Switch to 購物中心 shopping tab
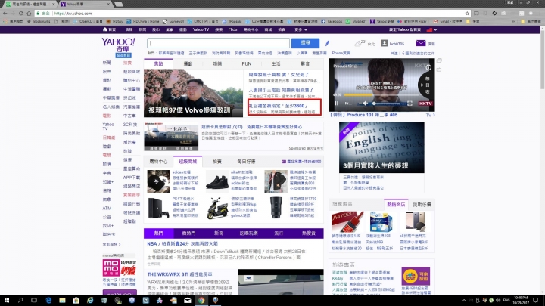Image resolution: width=545 pixels, height=306 pixels. (x=158, y=162)
